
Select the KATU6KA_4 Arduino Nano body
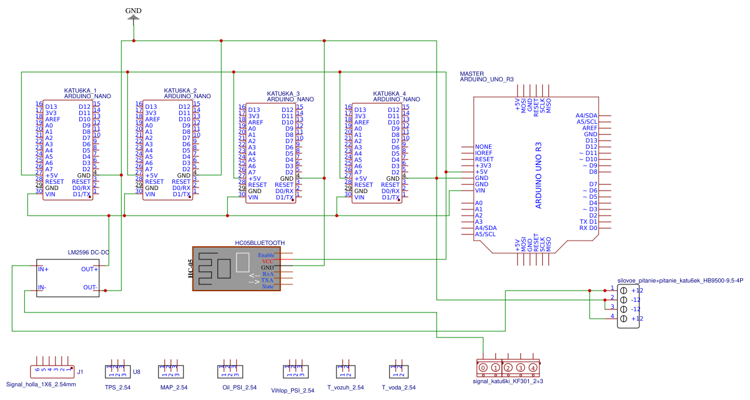(x=377, y=153)
